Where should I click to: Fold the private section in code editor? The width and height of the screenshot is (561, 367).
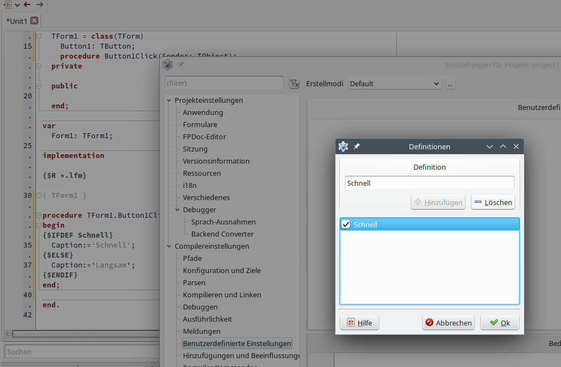click(39, 66)
